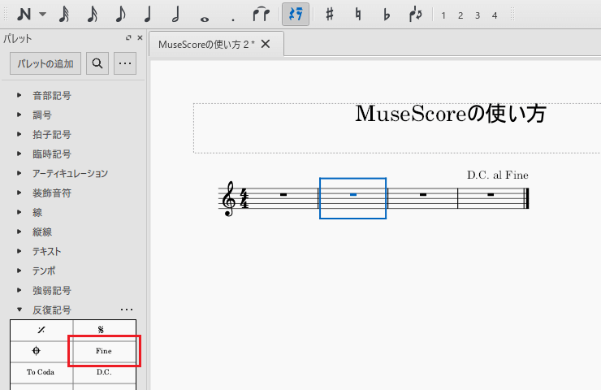This screenshot has width=601, height=390.
Task: Select voice 1
Action: 443,15
